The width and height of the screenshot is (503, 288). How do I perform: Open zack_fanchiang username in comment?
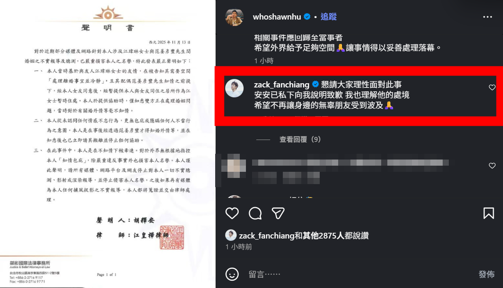(282, 84)
